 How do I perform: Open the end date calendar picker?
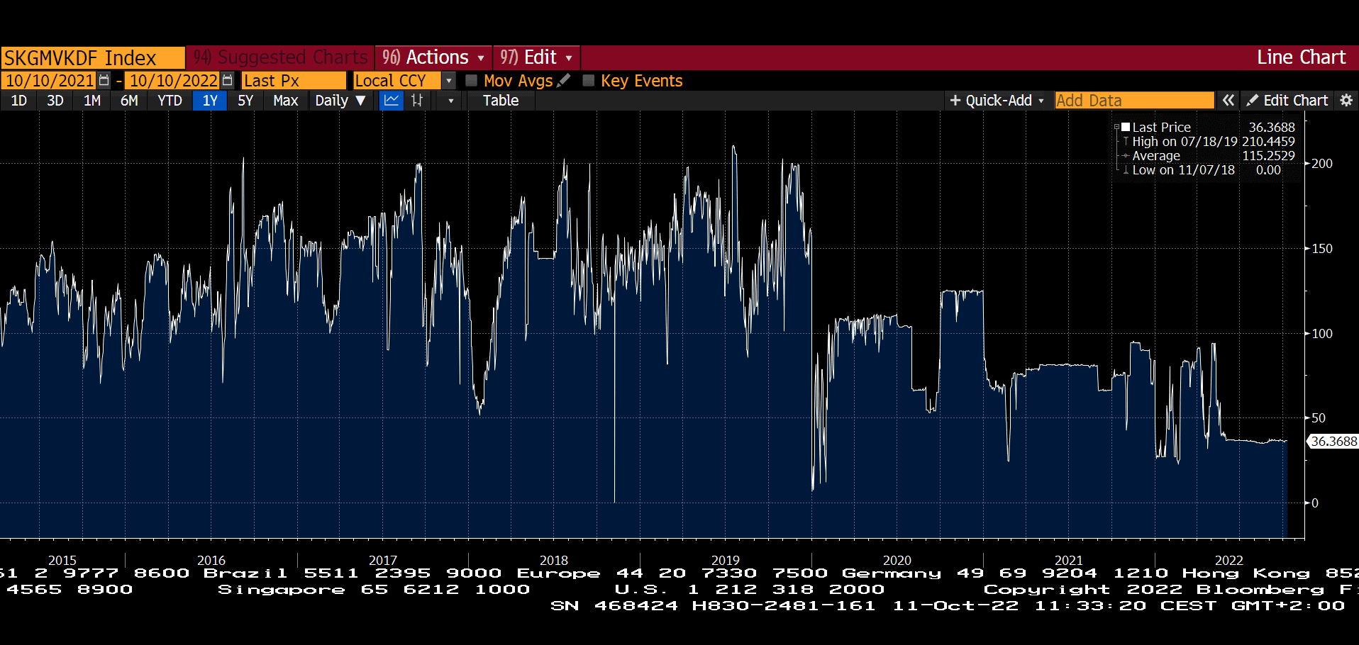227,81
